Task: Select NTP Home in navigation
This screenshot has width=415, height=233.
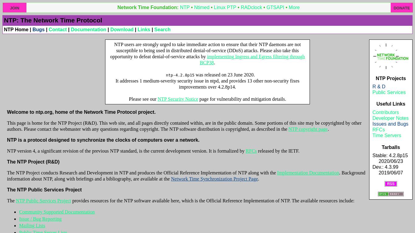Action: pyautogui.click(x=16, y=30)
